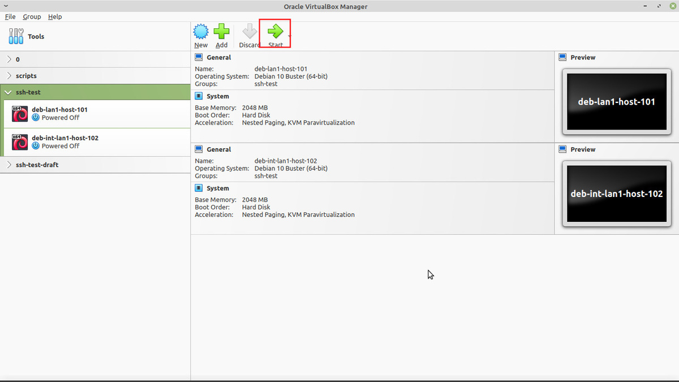Open the Start button dropdown arrow
Screen dimensions: 679x382
(289, 36)
